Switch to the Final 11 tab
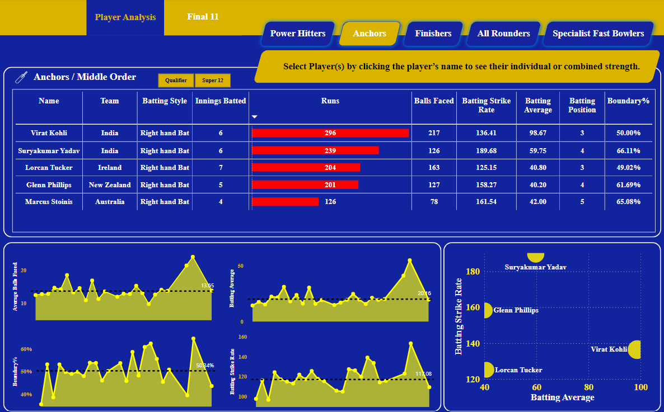The width and height of the screenshot is (664, 412). coord(203,17)
